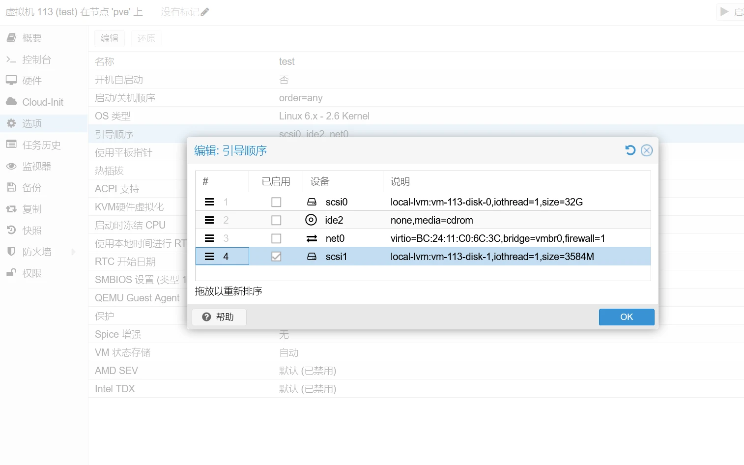The width and height of the screenshot is (744, 465).
Task: Click the ide2 CD-ROM icon
Action: click(x=311, y=220)
